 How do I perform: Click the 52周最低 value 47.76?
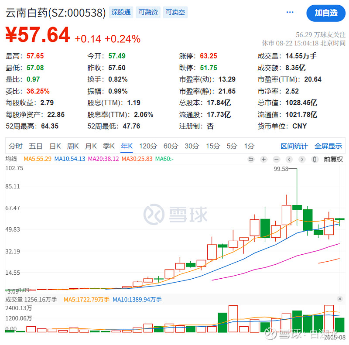pos(131,126)
